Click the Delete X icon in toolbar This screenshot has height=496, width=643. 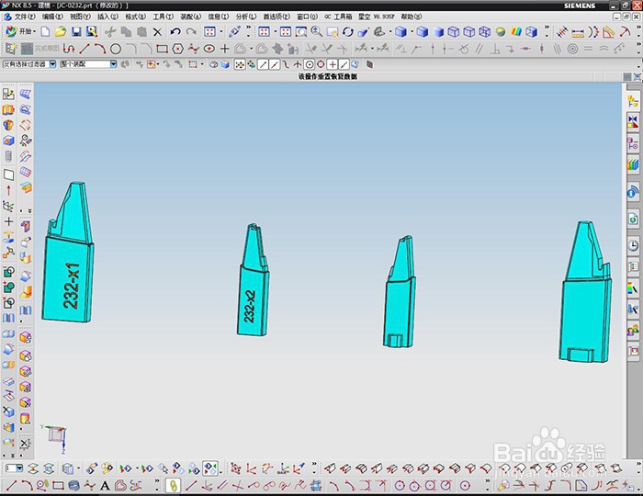pyautogui.click(x=157, y=32)
